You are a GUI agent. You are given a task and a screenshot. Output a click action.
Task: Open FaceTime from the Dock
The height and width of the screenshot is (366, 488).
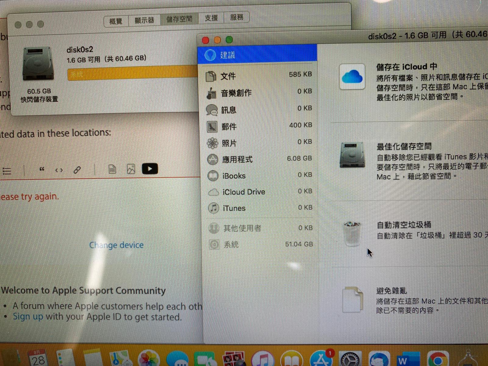(x=205, y=359)
